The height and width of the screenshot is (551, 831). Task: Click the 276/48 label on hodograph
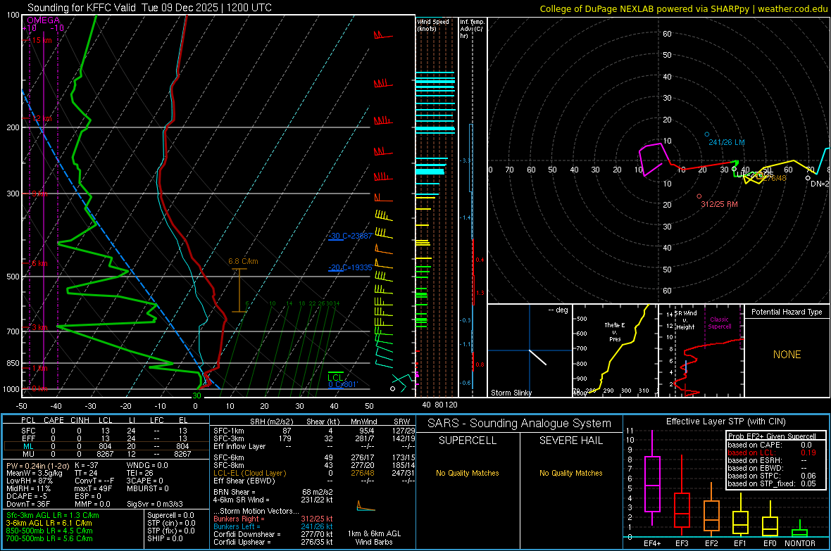click(x=775, y=178)
